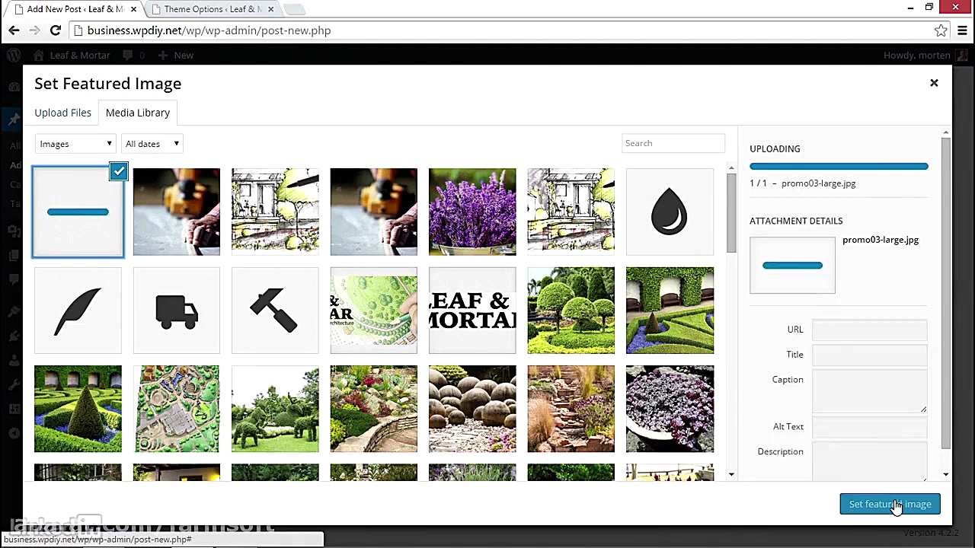Reload the page with browser refresh
Viewport: 975px width, 548px height.
pos(55,30)
